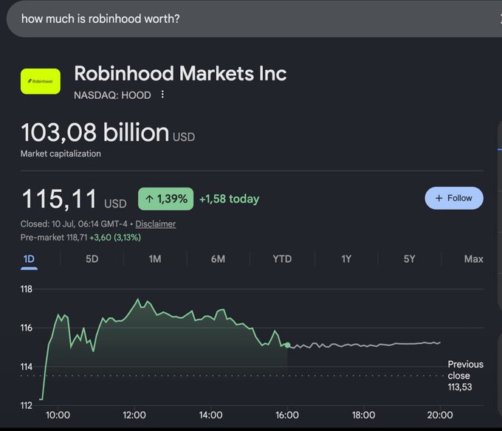Click the 112 price axis label
The width and height of the screenshot is (502, 431).
pos(27,406)
